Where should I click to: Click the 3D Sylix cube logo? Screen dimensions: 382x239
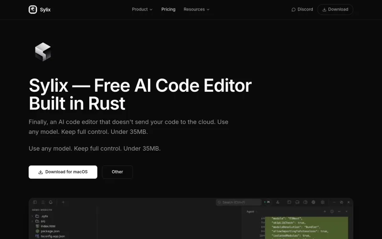click(x=43, y=52)
